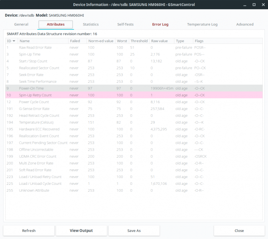Select the Attributes tab
Screen dimensions: 268x239
click(x=56, y=24)
